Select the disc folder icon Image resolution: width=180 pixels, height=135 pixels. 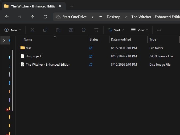click(23, 48)
